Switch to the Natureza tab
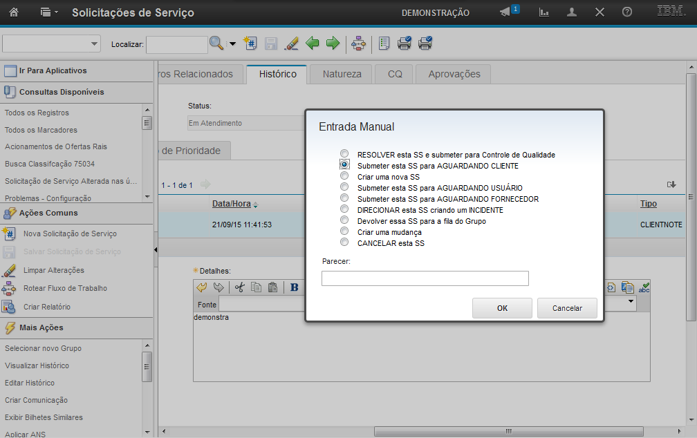The width and height of the screenshot is (697, 438). (x=342, y=74)
